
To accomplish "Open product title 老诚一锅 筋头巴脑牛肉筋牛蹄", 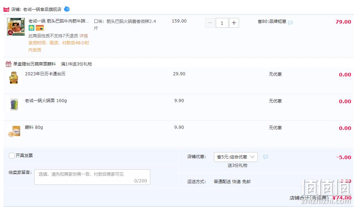I will pos(58,21).
